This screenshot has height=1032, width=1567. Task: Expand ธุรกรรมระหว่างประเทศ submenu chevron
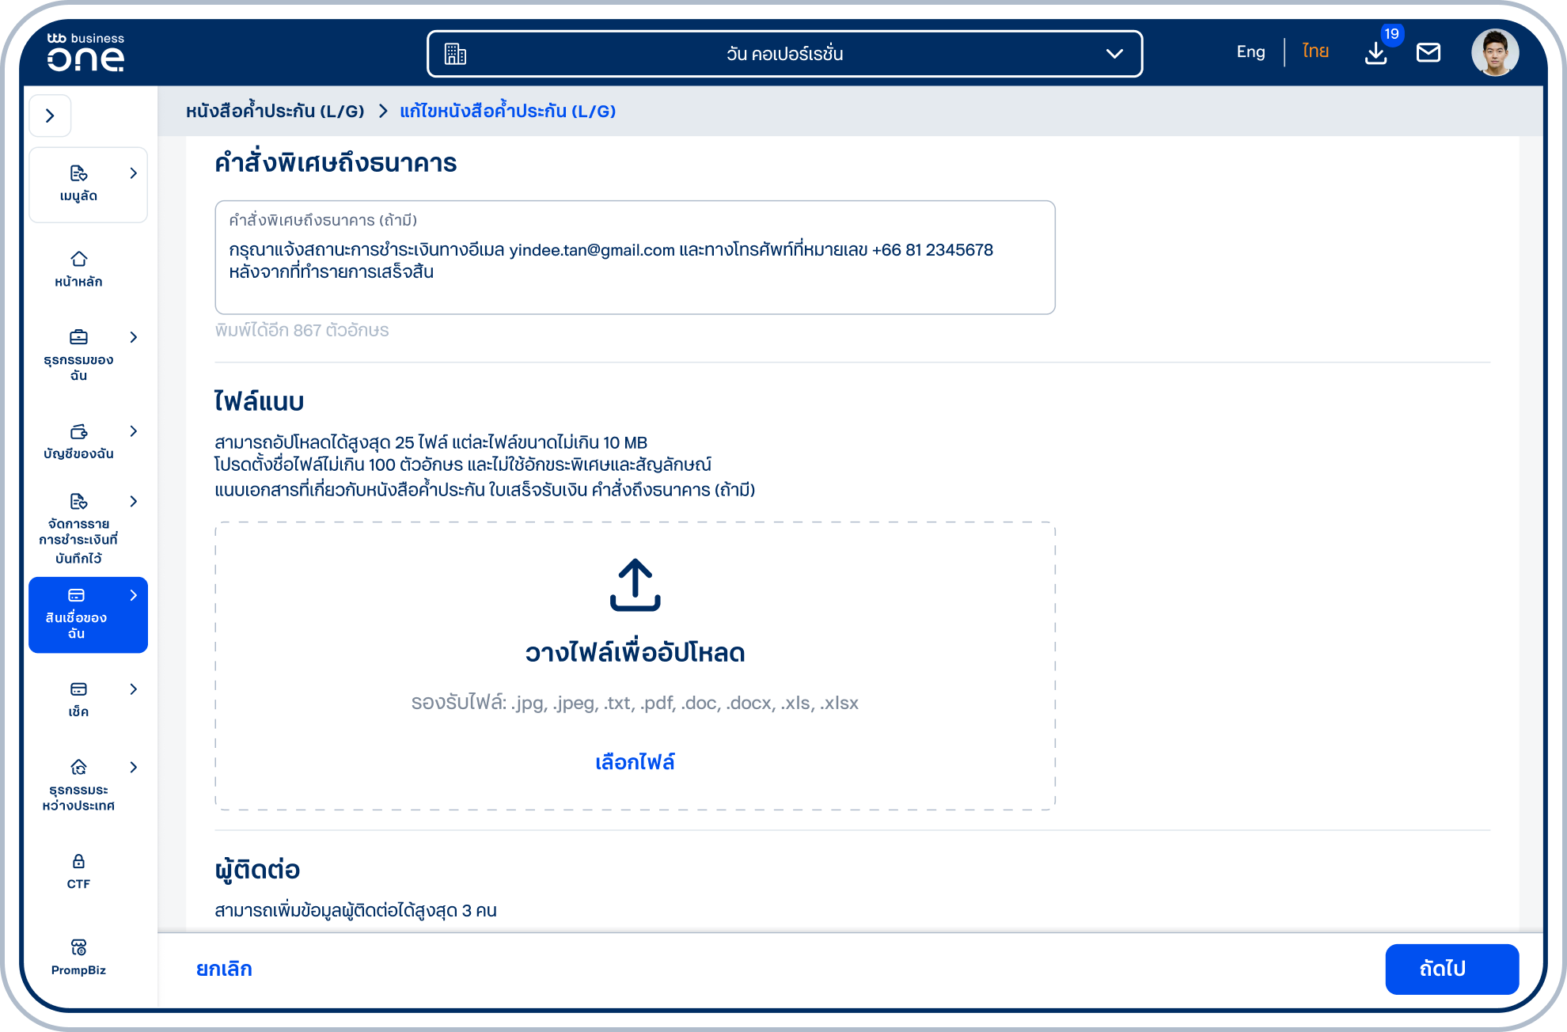(133, 767)
